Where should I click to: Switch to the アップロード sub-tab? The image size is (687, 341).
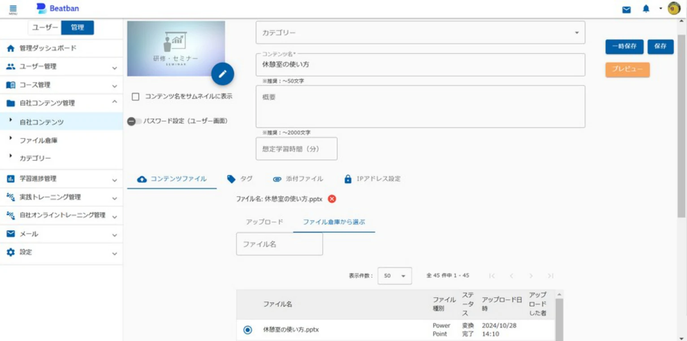[x=264, y=222]
